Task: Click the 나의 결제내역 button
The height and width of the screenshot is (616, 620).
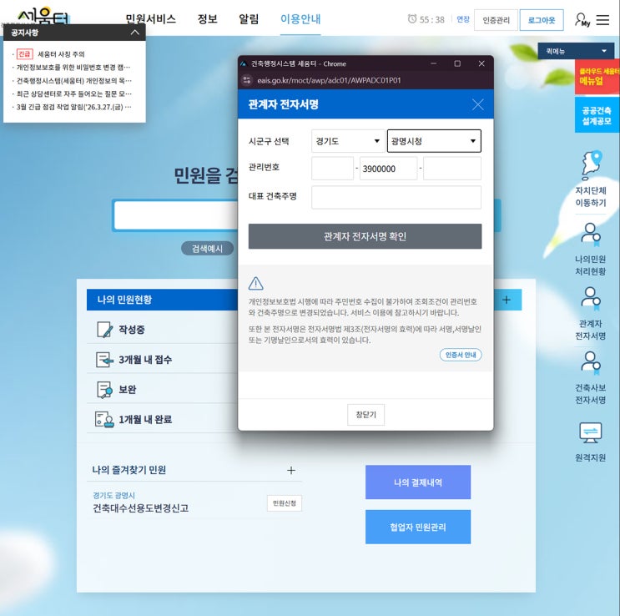Action: coord(418,482)
